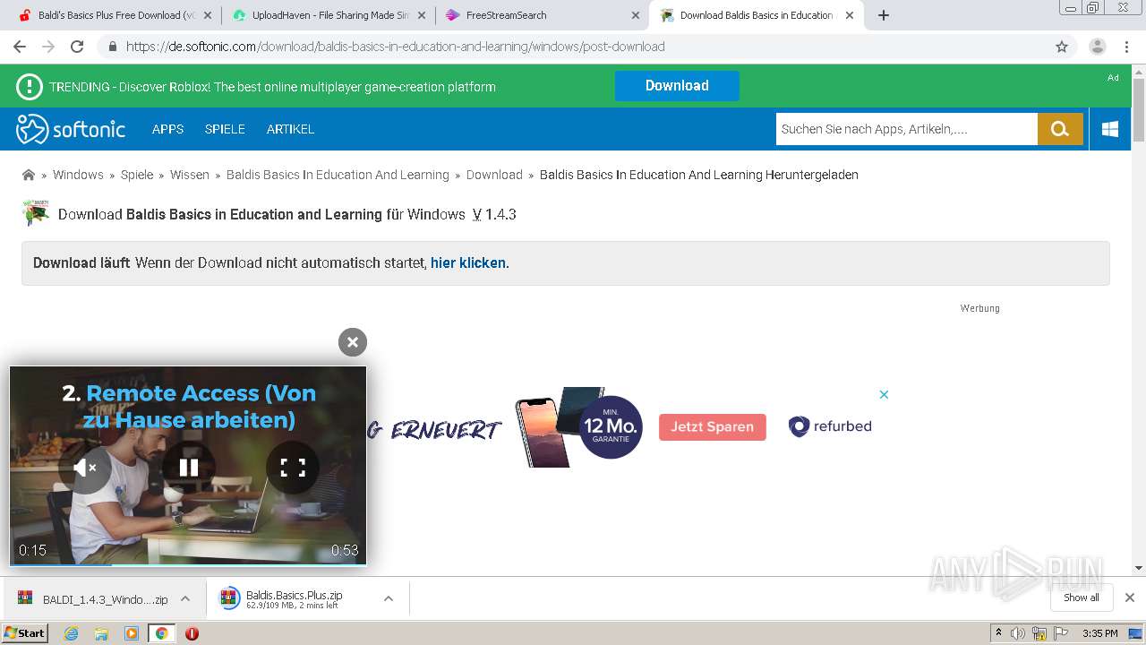Open the SPIELE menu
Image resolution: width=1146 pixels, height=645 pixels.
225,129
